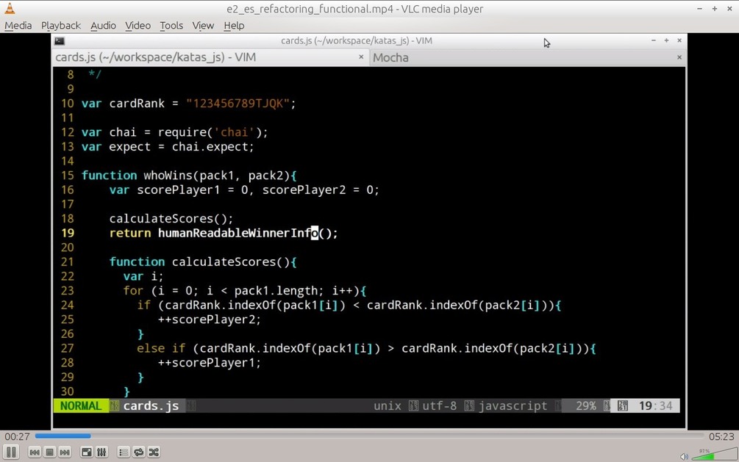Open the Tools menu
739x462 pixels.
pos(171,25)
